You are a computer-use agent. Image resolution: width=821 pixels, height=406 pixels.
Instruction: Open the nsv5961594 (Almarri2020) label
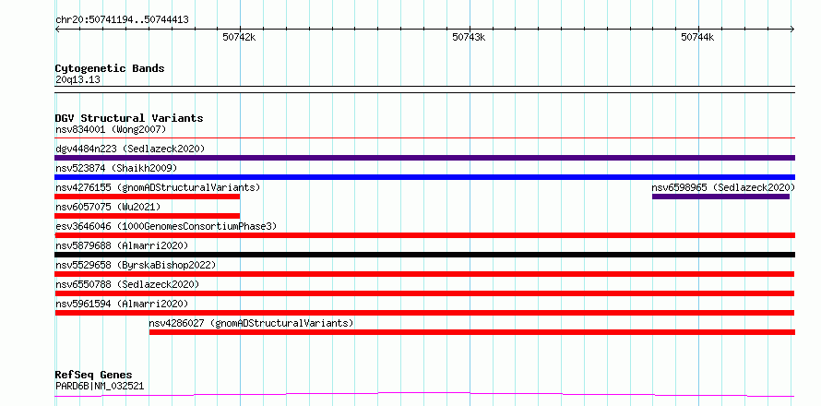122,304
